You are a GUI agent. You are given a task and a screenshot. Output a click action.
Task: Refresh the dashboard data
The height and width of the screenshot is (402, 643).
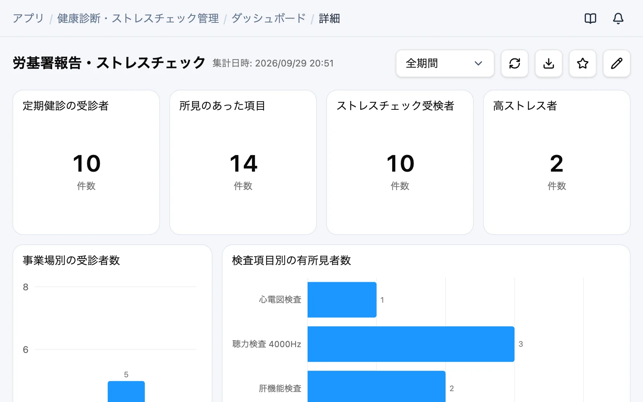pyautogui.click(x=515, y=63)
